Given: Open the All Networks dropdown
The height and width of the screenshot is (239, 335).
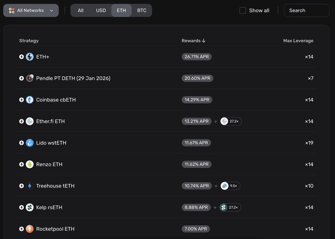Looking at the screenshot, I should (x=31, y=11).
